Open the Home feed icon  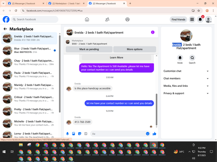(87, 19)
